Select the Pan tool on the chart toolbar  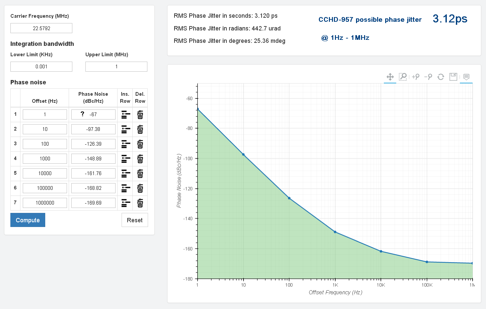(390, 77)
